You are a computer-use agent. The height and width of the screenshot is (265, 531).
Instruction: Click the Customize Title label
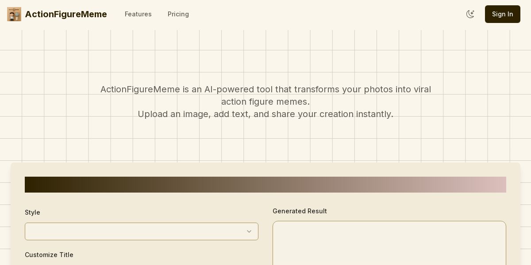pos(49,255)
